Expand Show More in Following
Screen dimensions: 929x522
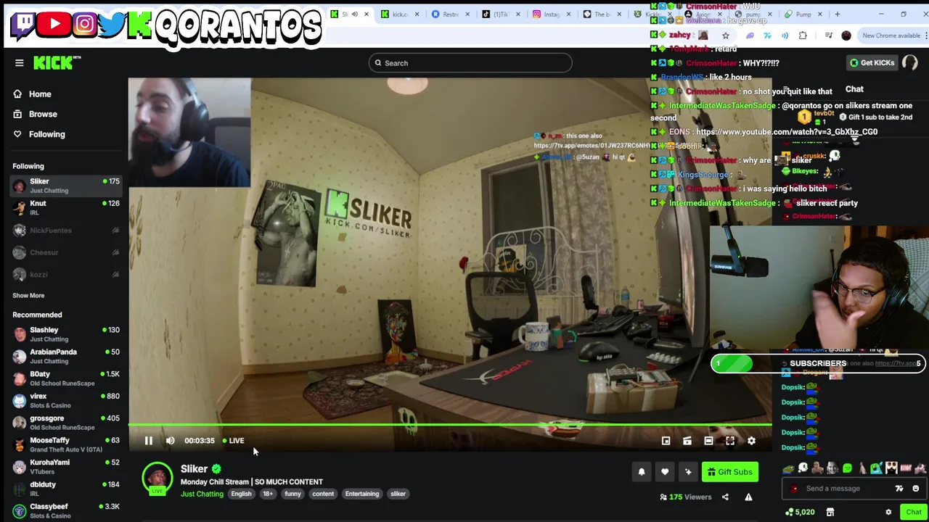(28, 296)
